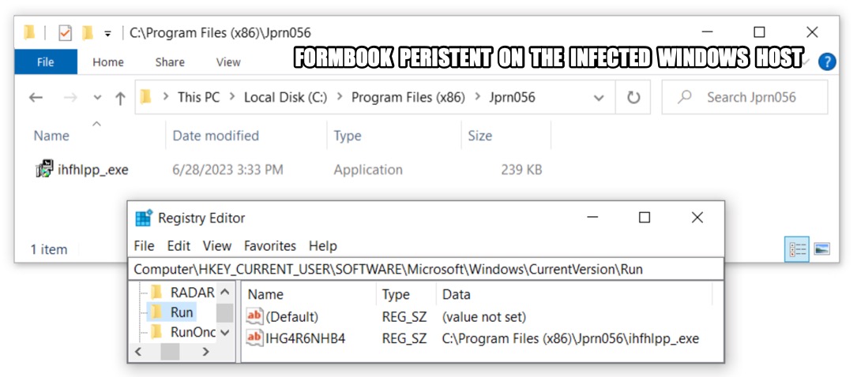Screen dimensions: 857x377
Task: Click the Help question mark icon
Action: click(827, 62)
